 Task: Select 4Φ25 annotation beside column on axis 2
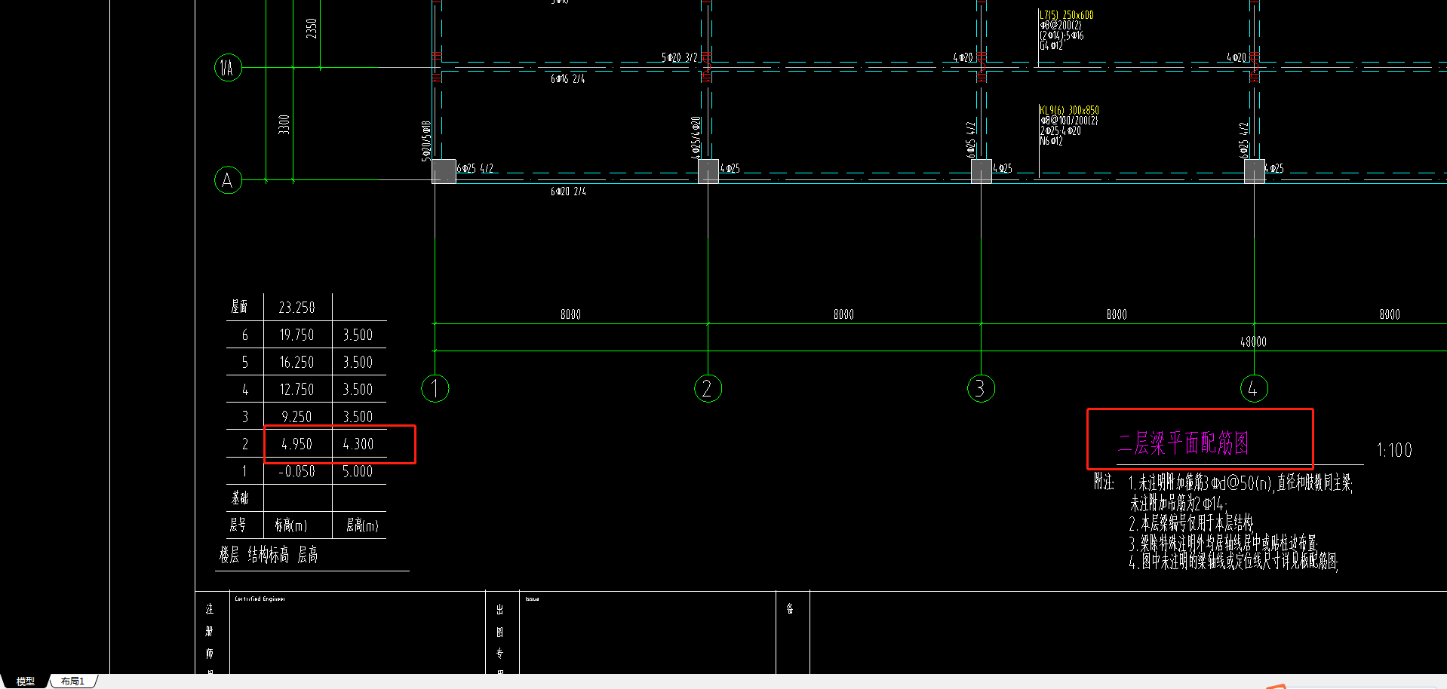pos(730,169)
